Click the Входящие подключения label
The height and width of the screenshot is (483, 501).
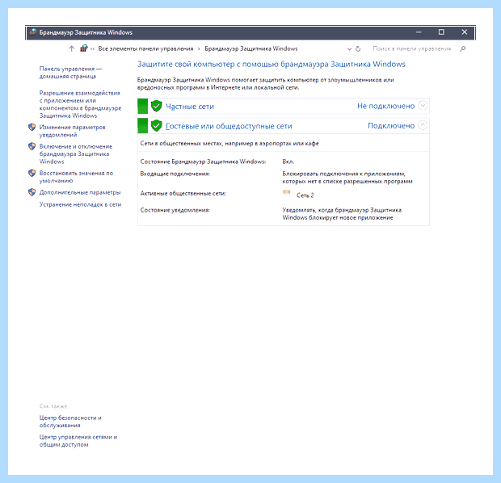point(175,174)
